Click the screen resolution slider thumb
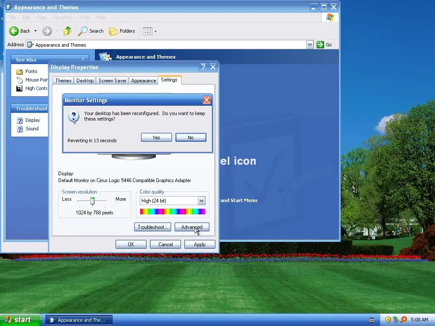 [92, 201]
